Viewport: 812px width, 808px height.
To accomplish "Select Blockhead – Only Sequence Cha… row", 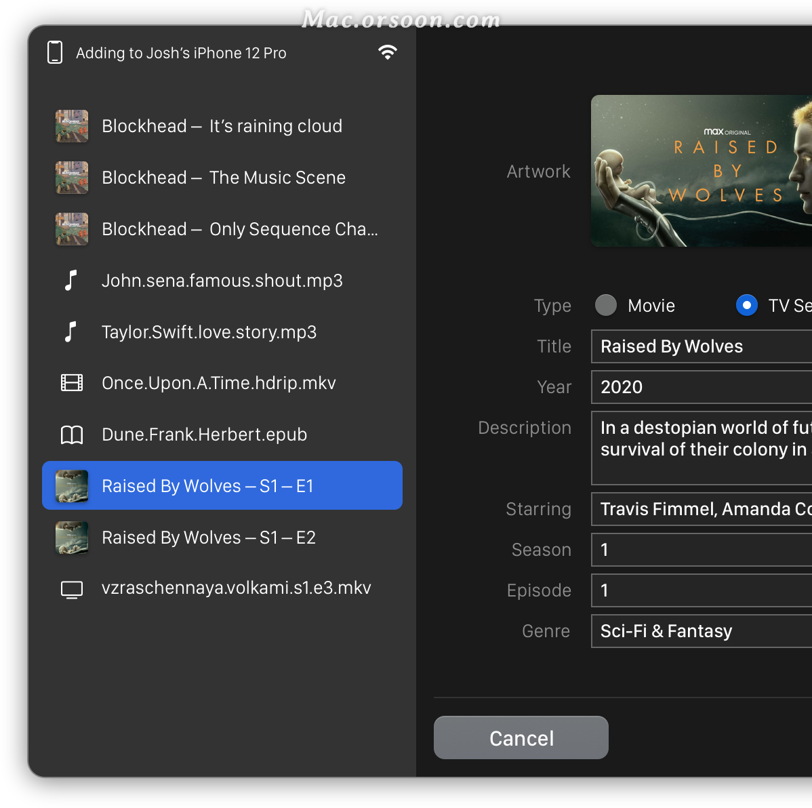I will [x=222, y=229].
